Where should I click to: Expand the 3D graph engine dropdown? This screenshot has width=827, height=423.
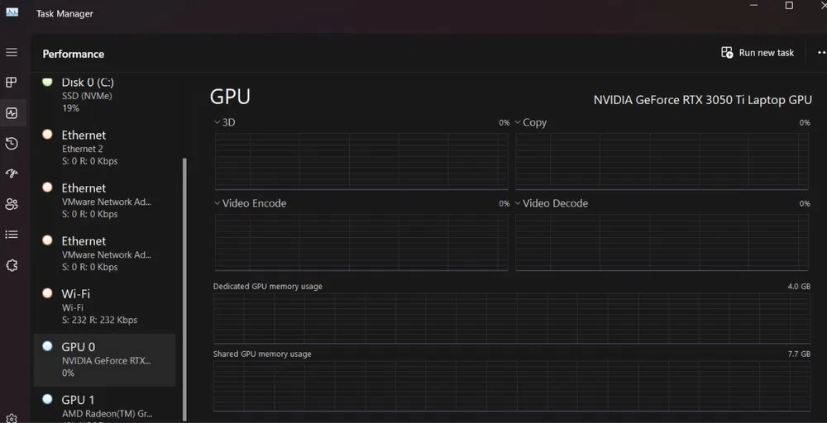(x=224, y=122)
